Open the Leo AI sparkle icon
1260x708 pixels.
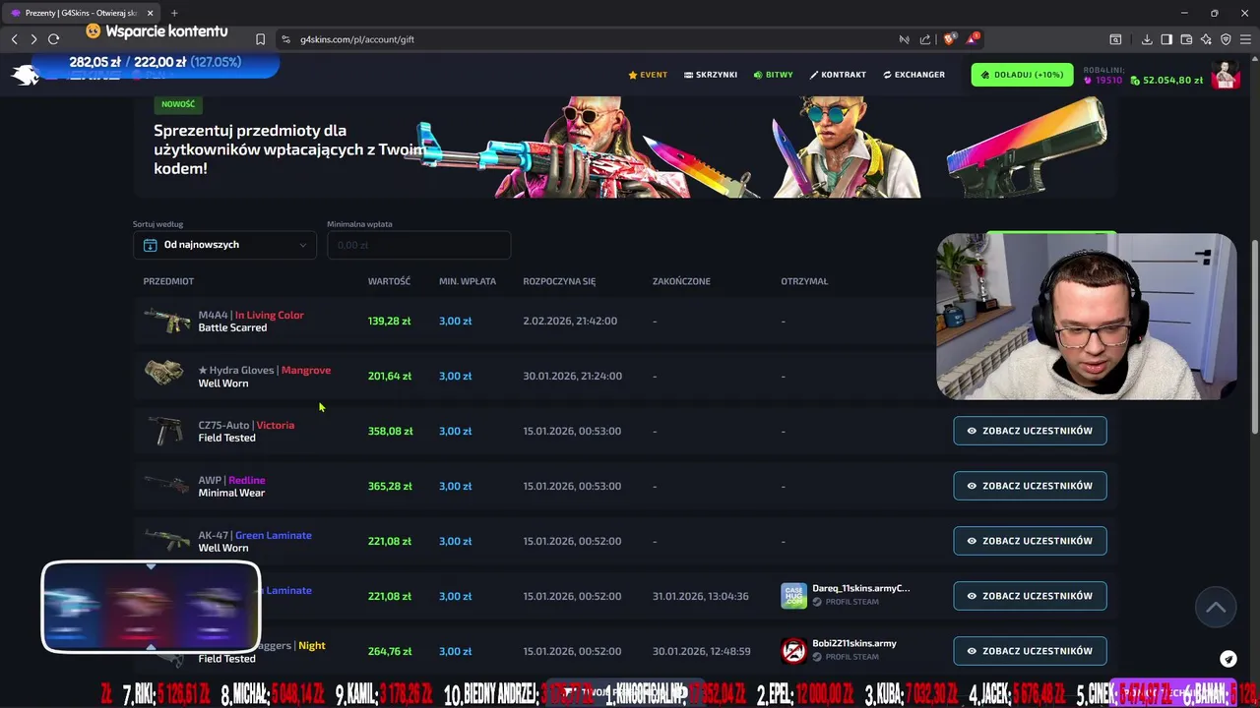pos(1206,39)
